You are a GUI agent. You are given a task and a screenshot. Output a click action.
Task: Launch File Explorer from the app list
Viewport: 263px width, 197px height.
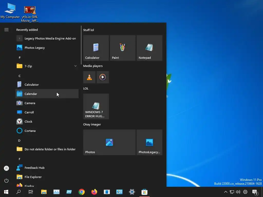point(47,177)
